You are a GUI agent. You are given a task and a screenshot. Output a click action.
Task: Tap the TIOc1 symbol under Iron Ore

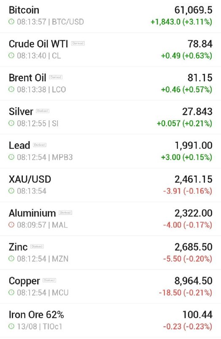pyautogui.click(x=52, y=326)
